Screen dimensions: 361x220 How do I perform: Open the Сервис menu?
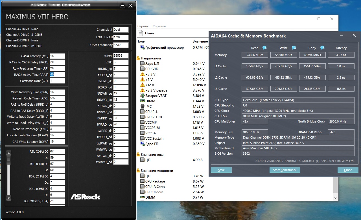[x=143, y=26]
